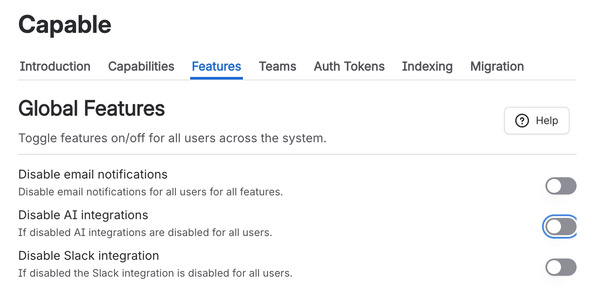
Task: Switch to the Indexing tab
Action: tap(427, 66)
